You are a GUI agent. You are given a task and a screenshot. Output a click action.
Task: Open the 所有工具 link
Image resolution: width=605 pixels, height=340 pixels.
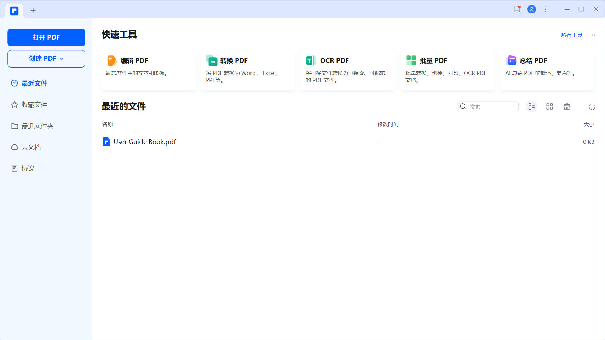point(572,35)
